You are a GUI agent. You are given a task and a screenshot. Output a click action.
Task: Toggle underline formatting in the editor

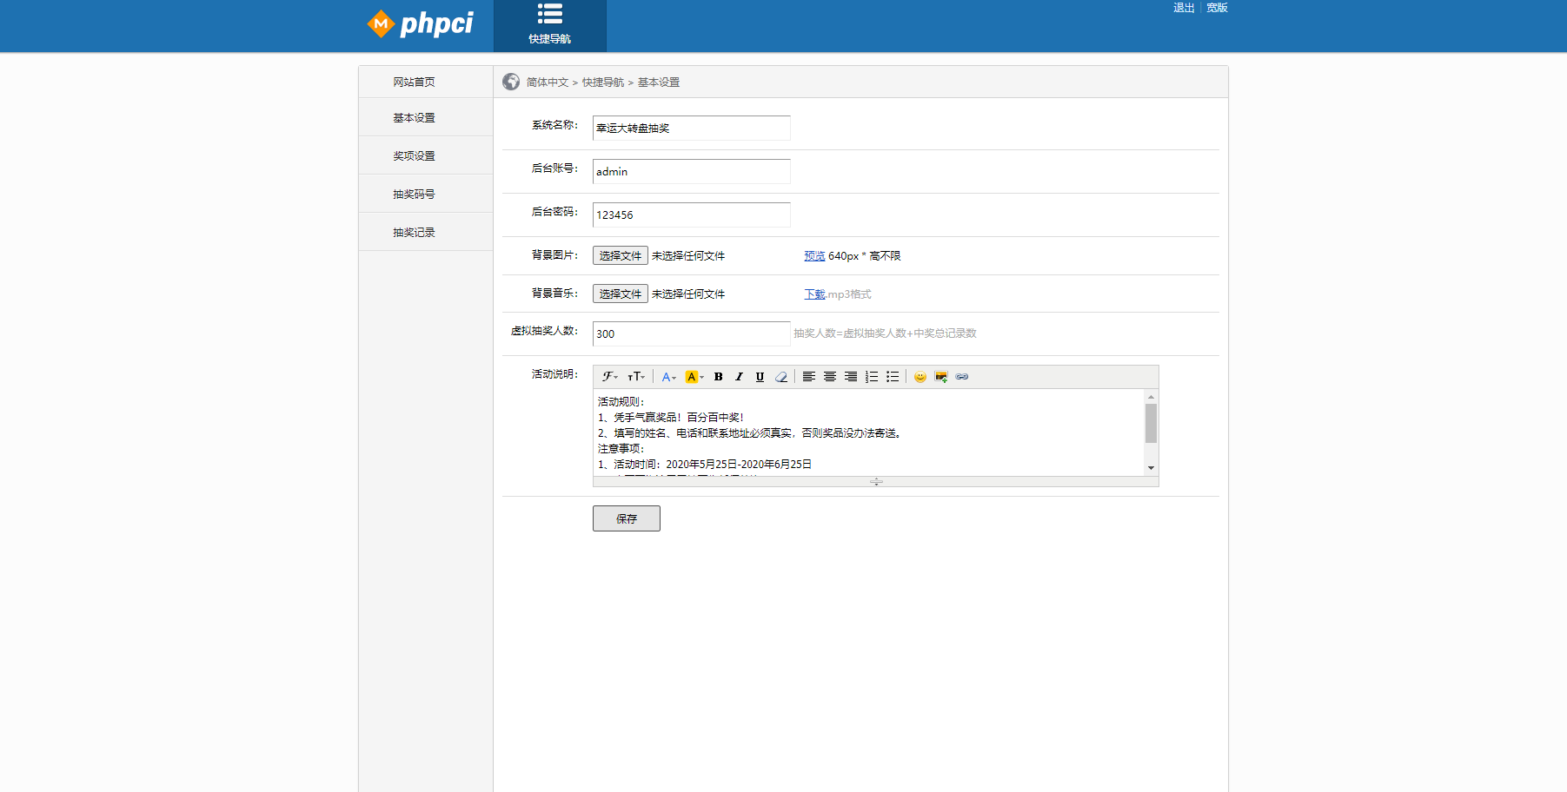760,377
